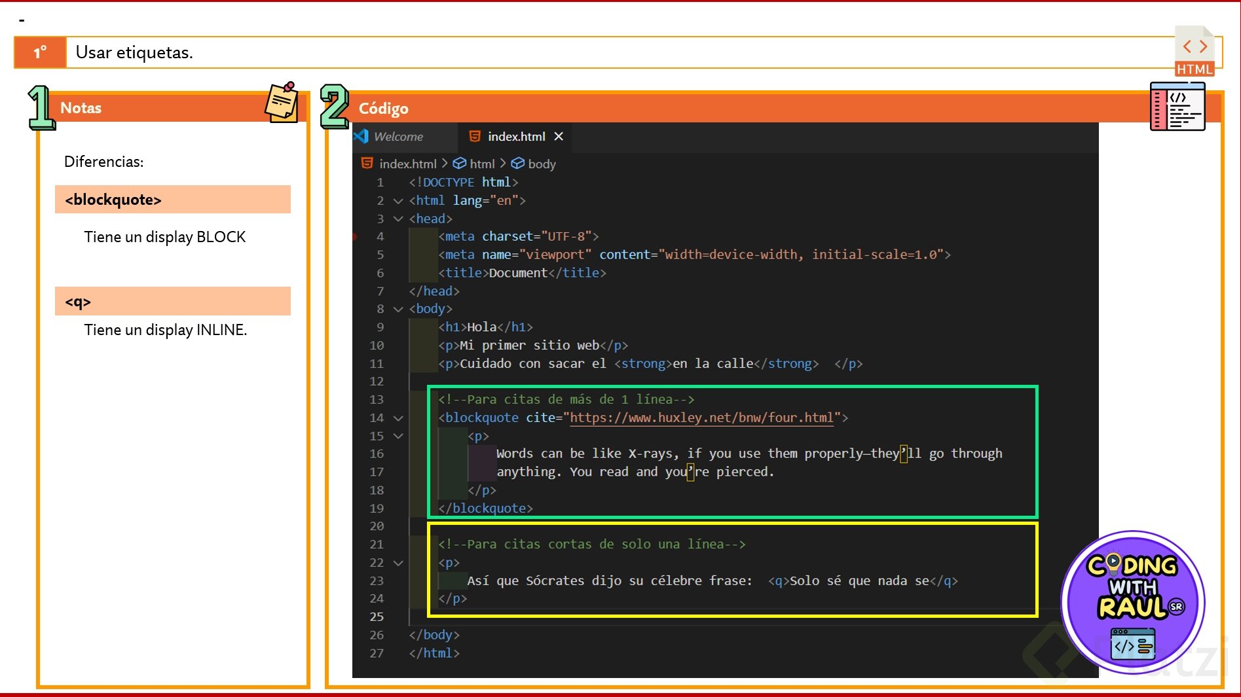The height and width of the screenshot is (697, 1241).
Task: Click comment 'Para citas cortas de solo una línea'
Action: tap(592, 544)
